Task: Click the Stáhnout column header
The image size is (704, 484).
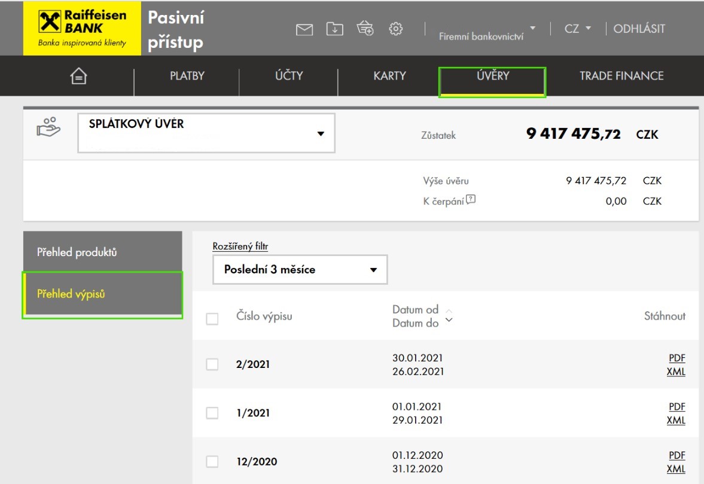Action: point(665,316)
